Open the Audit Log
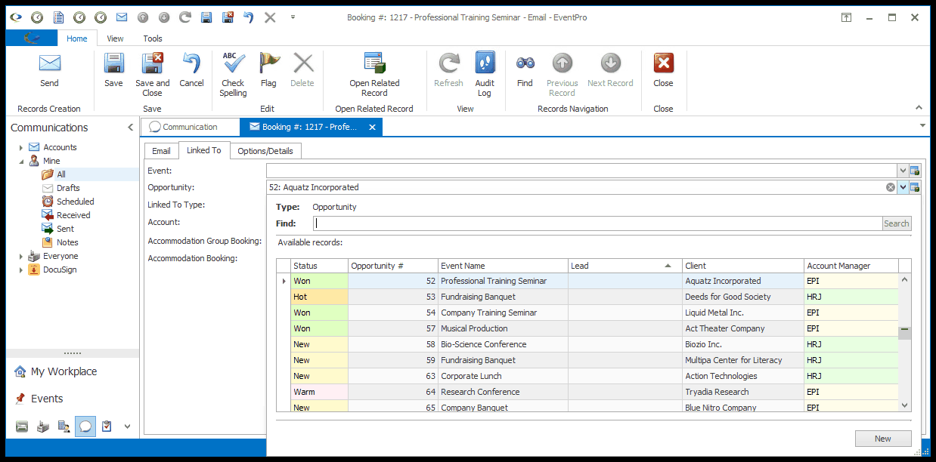 (485, 75)
